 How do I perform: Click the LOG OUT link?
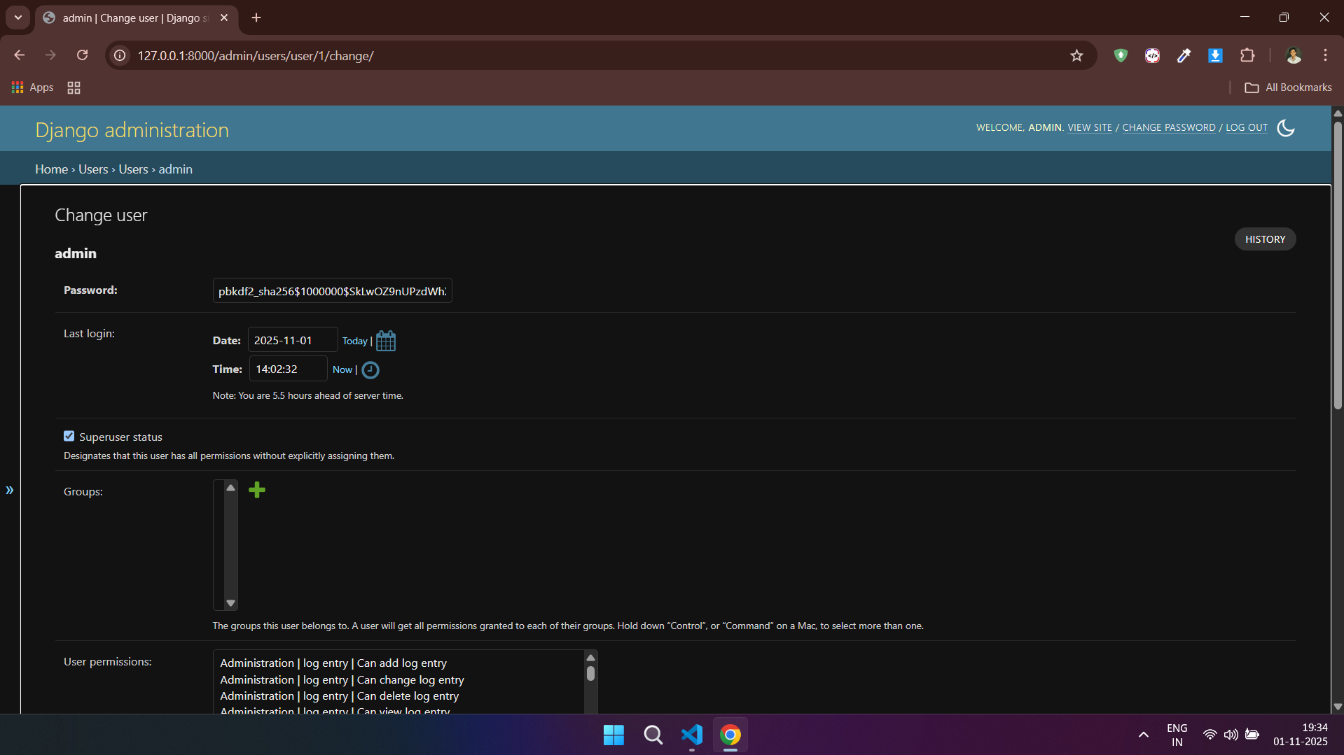tap(1247, 127)
